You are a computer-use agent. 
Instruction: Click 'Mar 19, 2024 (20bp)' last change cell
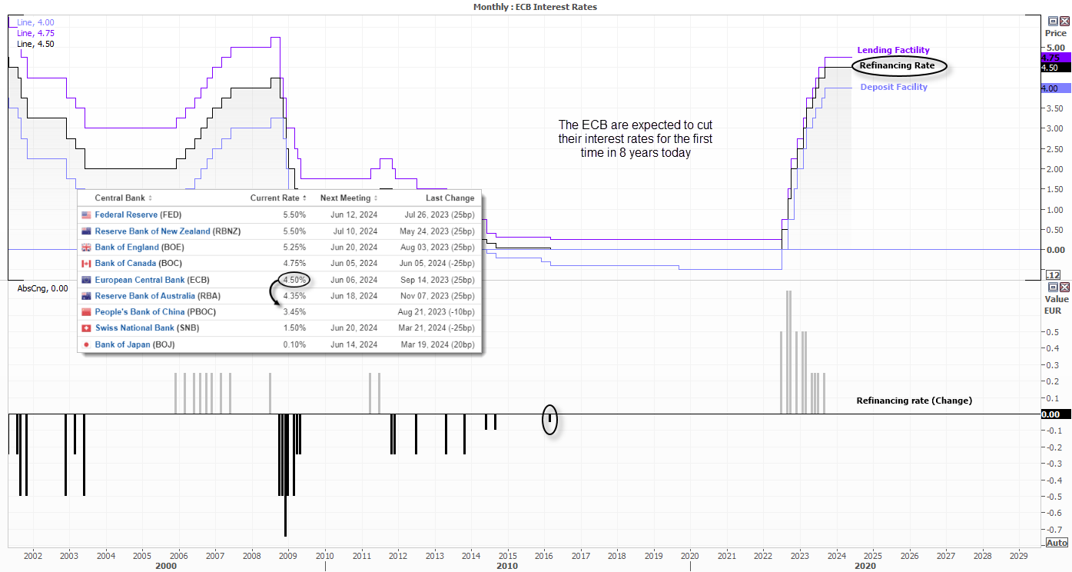tap(436, 344)
